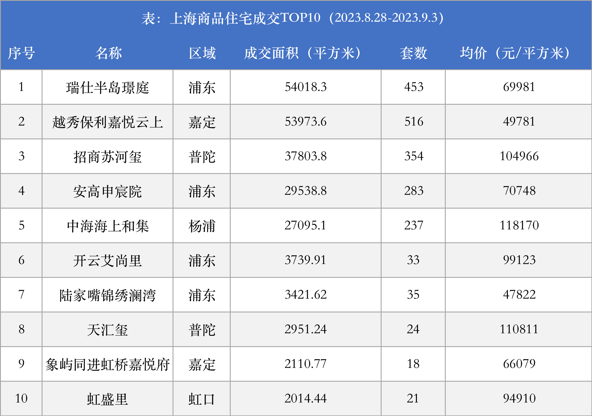Select unit count 18
The width and height of the screenshot is (592, 416).
tap(413, 364)
